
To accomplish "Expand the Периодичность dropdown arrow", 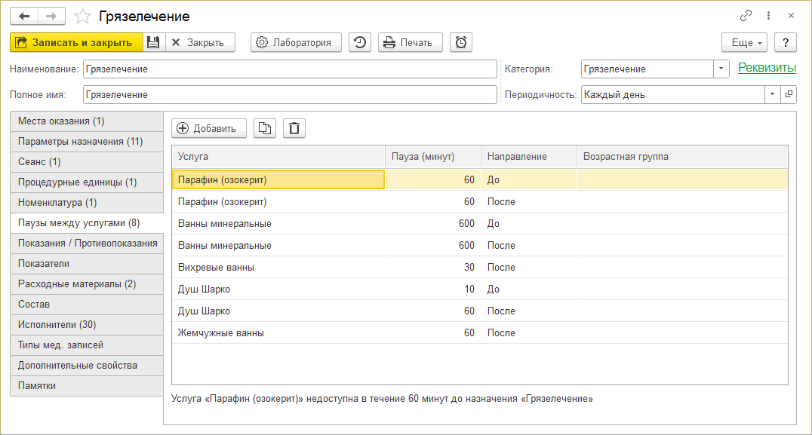I will [772, 95].
